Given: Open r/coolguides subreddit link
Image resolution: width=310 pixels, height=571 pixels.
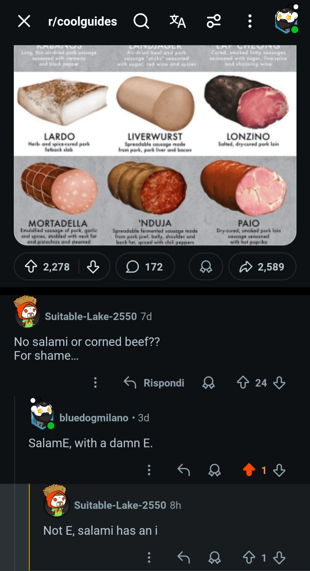Looking at the screenshot, I should pos(83,22).
